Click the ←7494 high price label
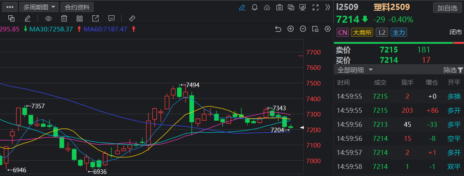This screenshot has height=176, width=464. point(190,86)
